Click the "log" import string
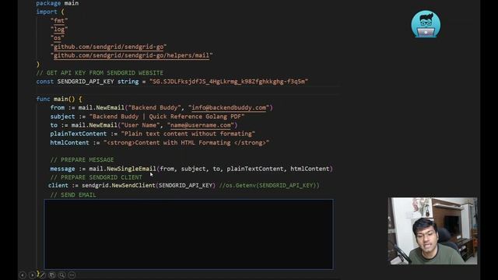498x280 pixels. 59,30
